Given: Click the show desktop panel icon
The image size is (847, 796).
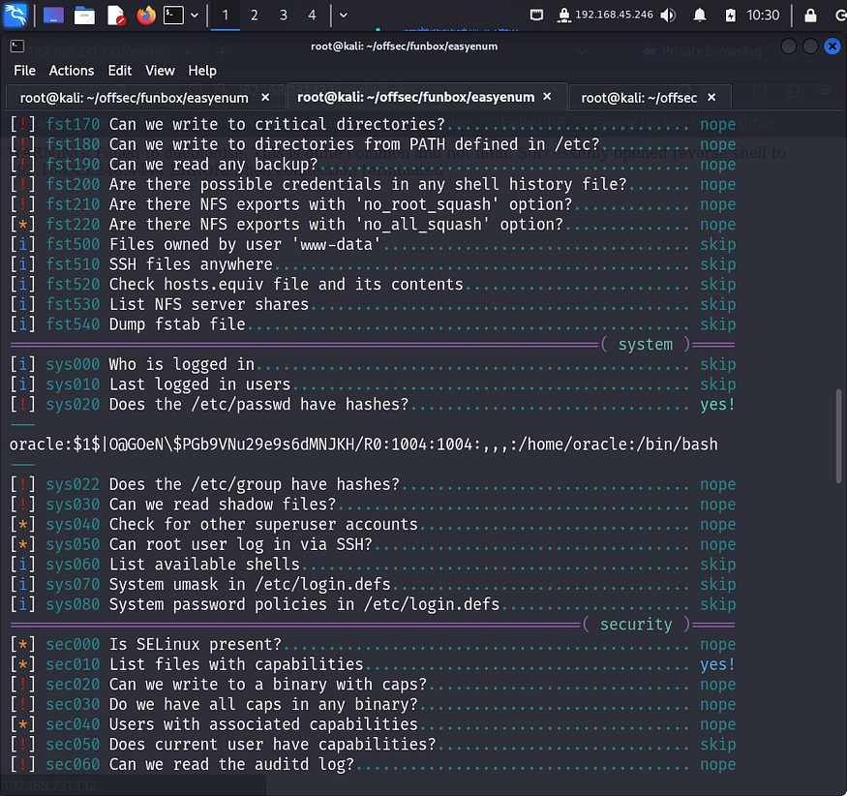Looking at the screenshot, I should tap(53, 15).
